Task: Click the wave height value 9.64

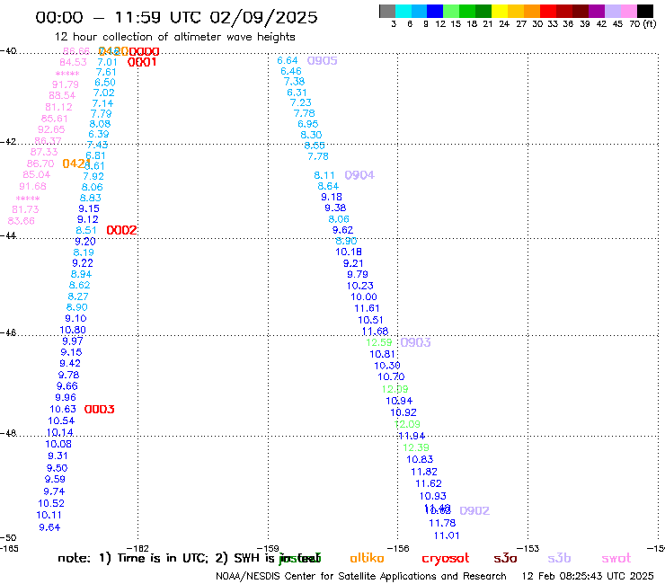Action: pyautogui.click(x=49, y=528)
